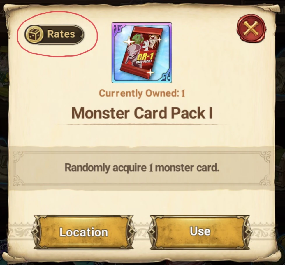Viewport: 285px width, 265px height.
Task: Click the large sparkle on the pack icon
Action: point(129,42)
